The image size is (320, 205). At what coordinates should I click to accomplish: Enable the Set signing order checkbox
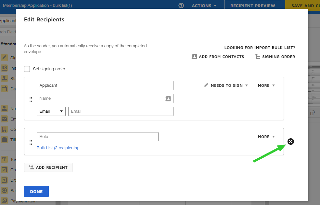(27, 69)
